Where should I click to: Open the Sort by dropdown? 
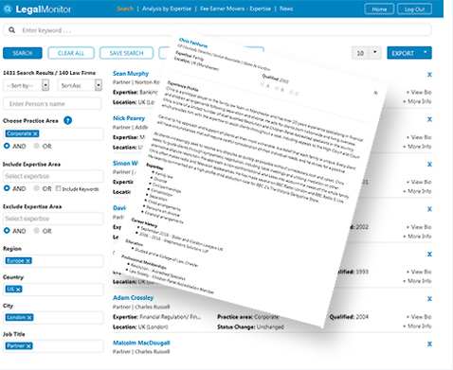point(27,85)
